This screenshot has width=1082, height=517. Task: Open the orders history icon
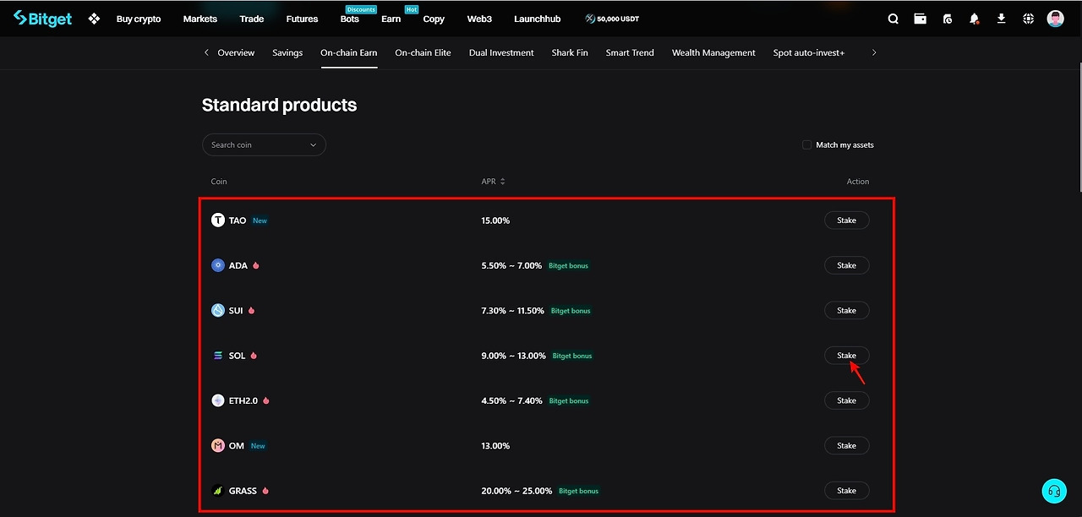pos(948,19)
